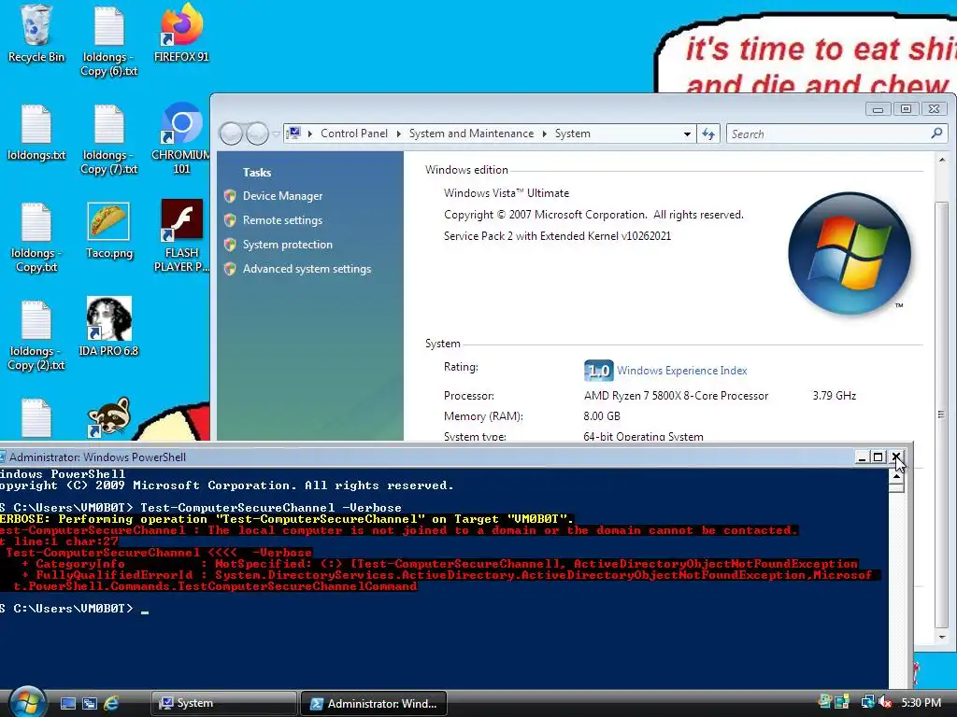
Task: Click the Forward button in System window
Action: coord(257,134)
